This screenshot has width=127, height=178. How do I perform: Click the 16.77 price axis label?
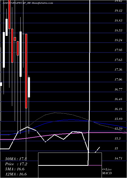tap(118, 89)
